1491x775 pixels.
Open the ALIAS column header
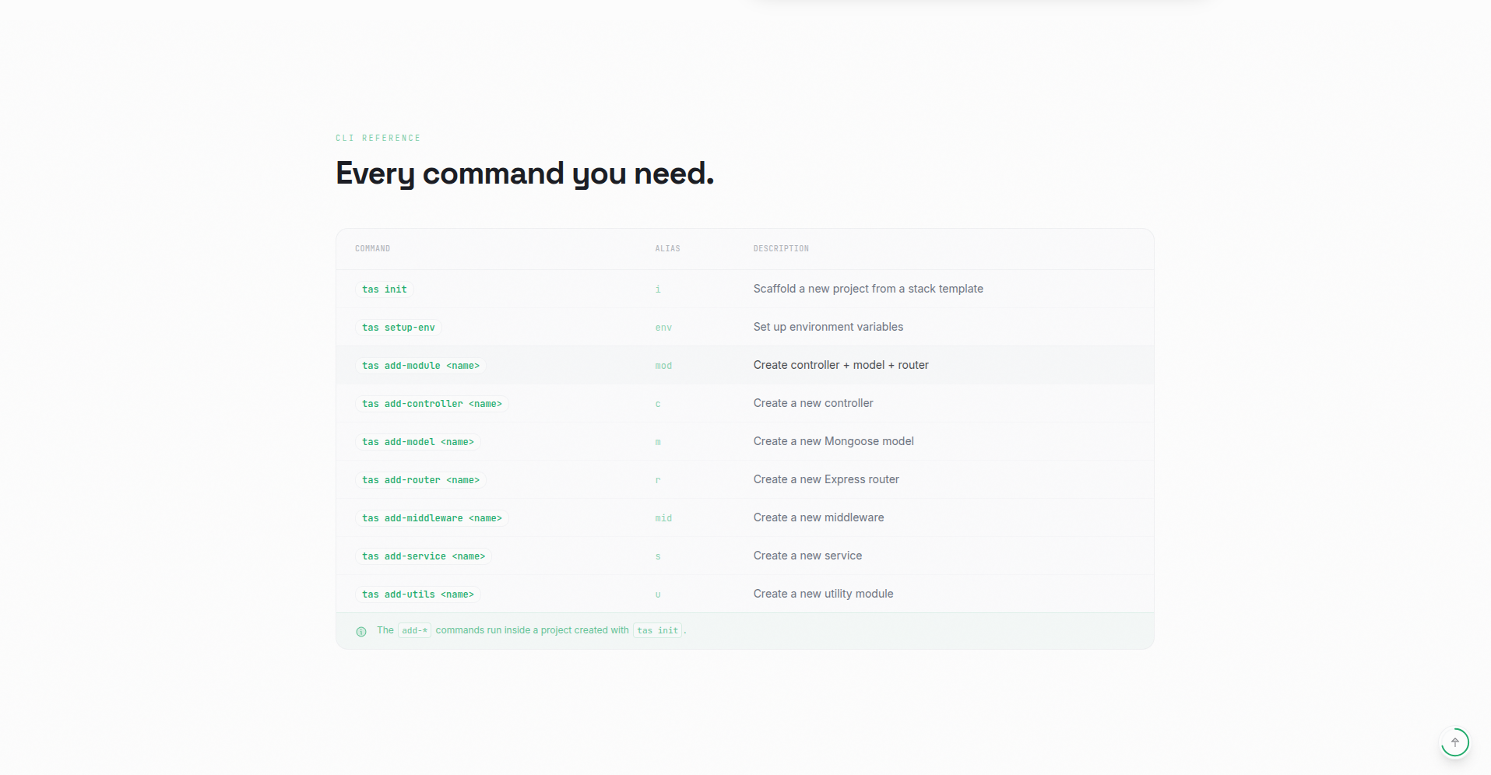pos(667,248)
